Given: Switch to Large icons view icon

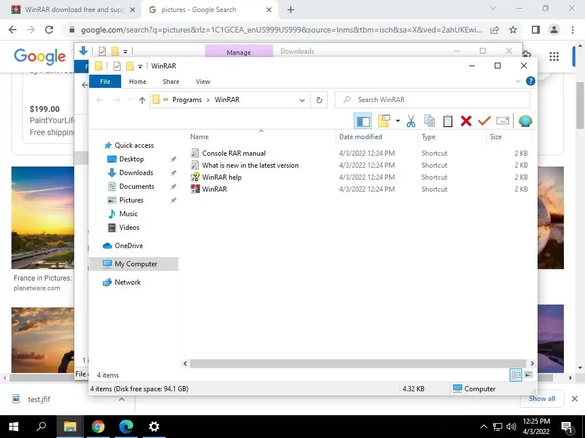Looking at the screenshot, I should point(528,375).
